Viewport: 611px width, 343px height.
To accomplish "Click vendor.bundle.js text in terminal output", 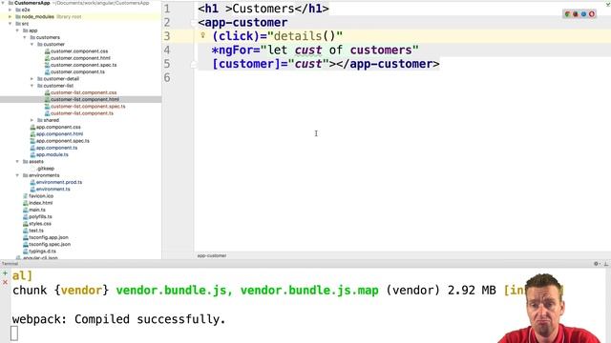I will click(x=172, y=290).
